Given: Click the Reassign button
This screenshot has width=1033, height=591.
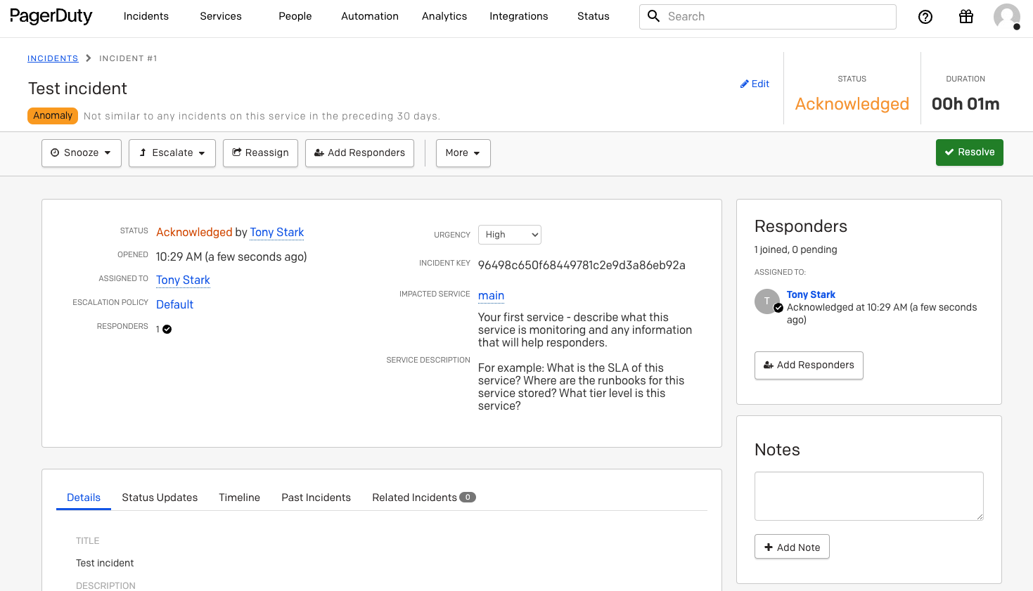Looking at the screenshot, I should (260, 152).
